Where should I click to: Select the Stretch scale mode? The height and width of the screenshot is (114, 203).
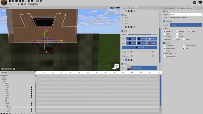click(x=184, y=39)
